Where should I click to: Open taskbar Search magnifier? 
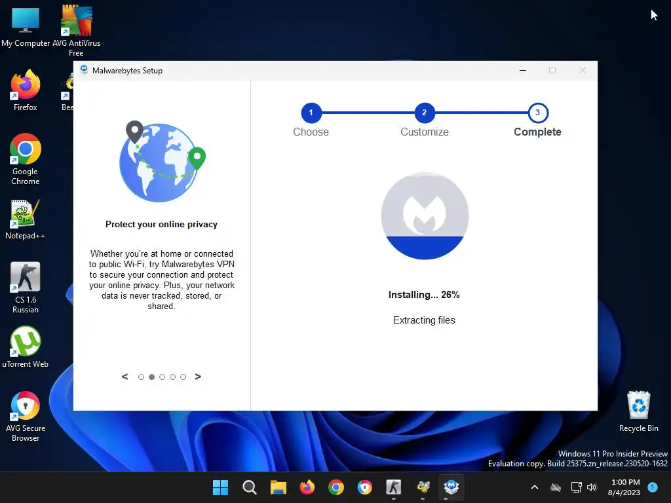[249, 487]
